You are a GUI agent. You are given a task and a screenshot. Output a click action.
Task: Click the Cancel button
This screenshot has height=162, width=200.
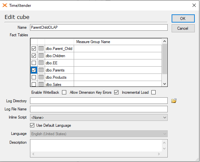[x=183, y=28]
